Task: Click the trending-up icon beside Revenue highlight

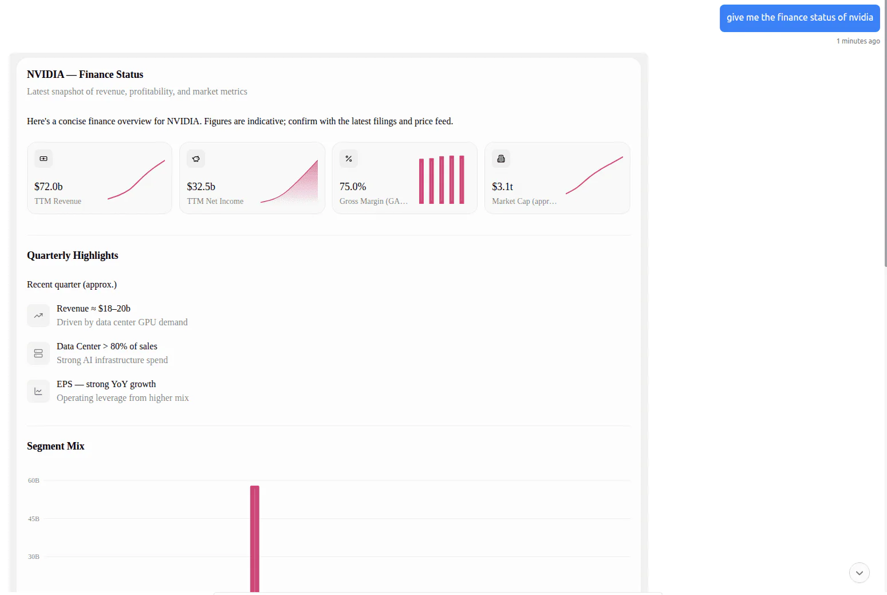Action: (38, 315)
